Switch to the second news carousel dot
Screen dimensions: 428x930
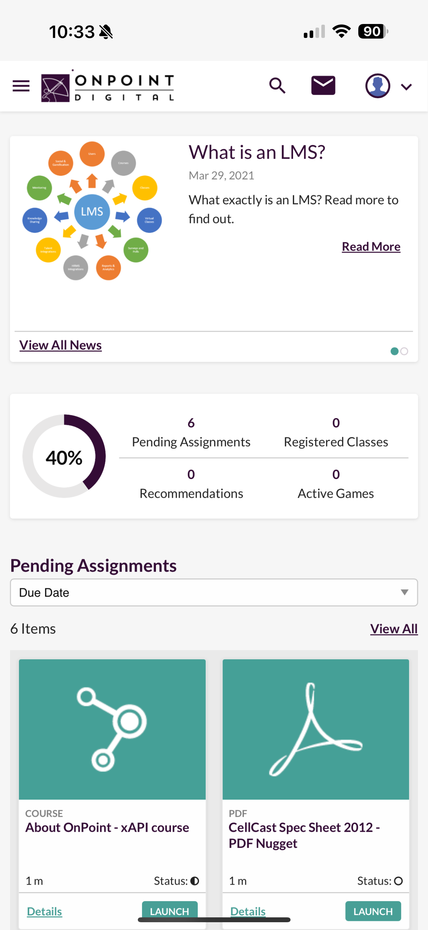pos(404,351)
